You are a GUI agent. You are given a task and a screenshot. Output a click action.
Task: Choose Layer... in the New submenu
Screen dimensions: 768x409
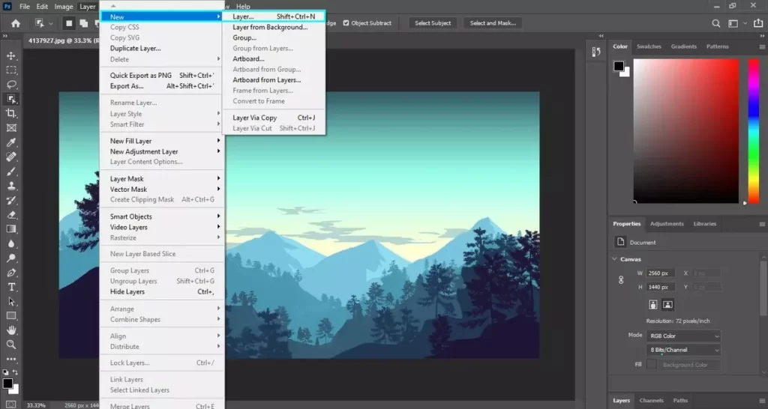tap(273, 16)
